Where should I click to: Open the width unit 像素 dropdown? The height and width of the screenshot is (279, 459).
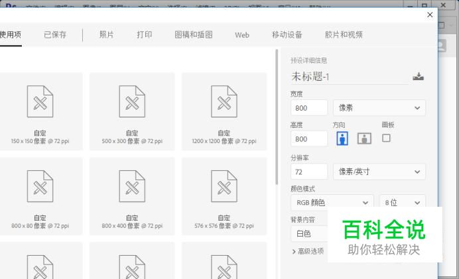(x=379, y=107)
